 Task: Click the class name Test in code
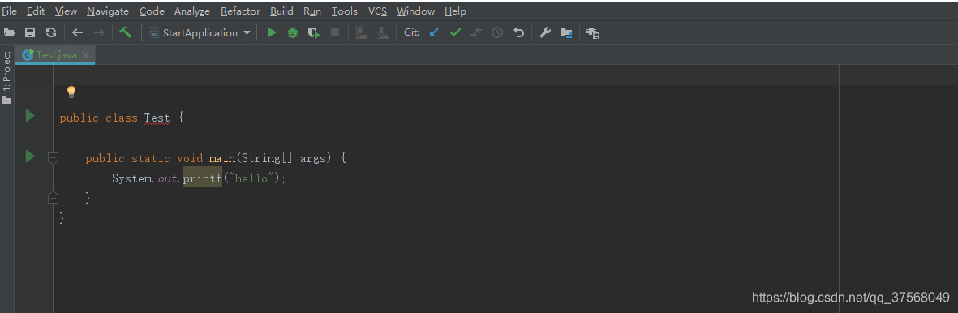[x=157, y=118]
